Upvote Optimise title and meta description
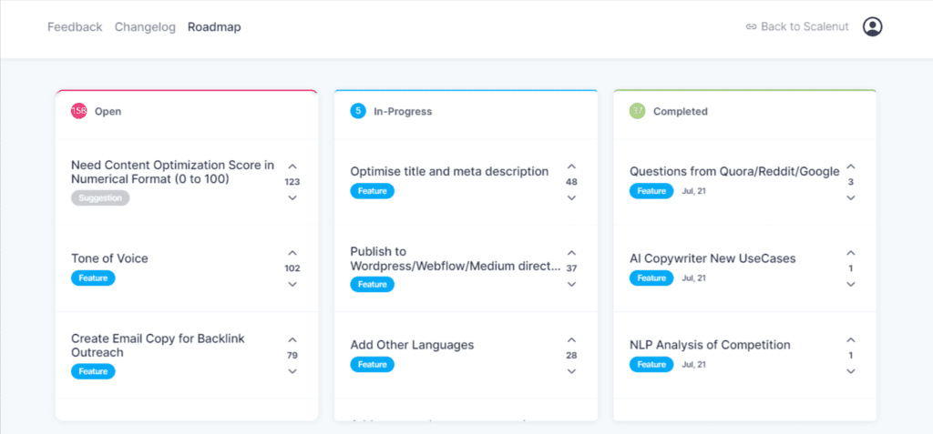 [571, 167]
